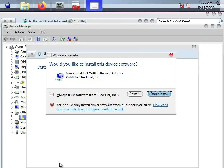Click the Install button
Screen dimensions: 224x168
pos(135,94)
